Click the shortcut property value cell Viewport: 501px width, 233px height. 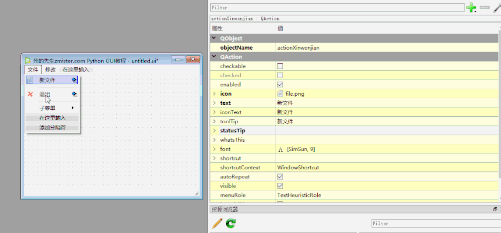(x=387, y=158)
